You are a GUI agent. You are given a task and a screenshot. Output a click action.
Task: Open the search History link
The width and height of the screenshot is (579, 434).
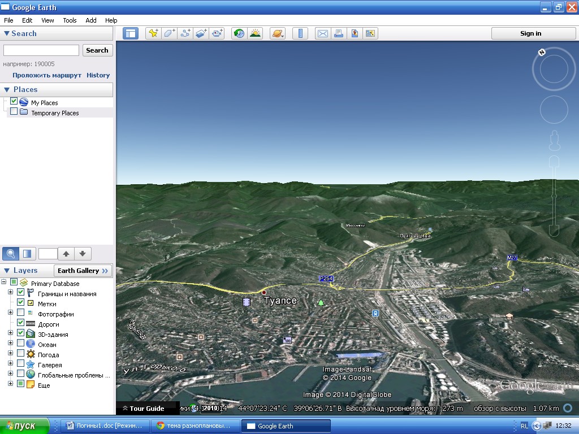click(x=98, y=75)
